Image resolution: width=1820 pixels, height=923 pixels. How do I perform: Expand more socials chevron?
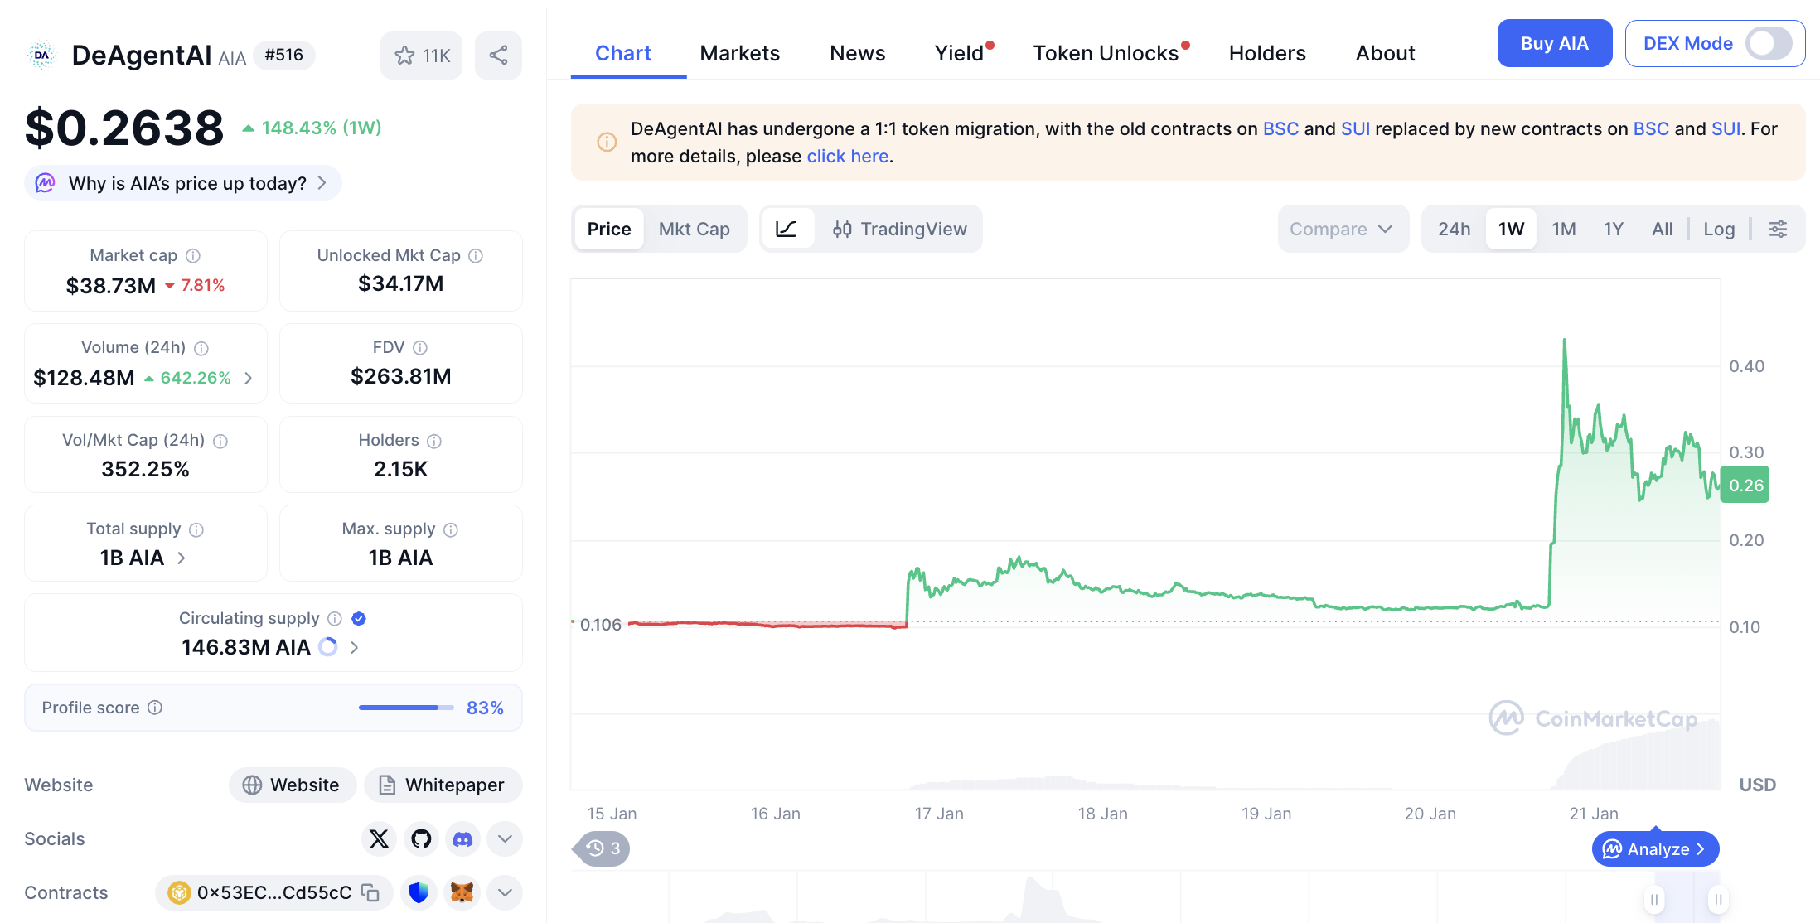pos(505,839)
